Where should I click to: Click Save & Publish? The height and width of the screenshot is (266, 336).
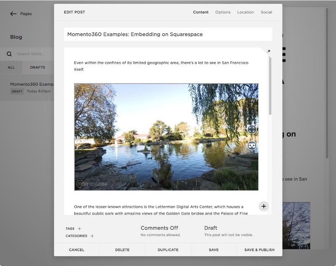pos(259,250)
